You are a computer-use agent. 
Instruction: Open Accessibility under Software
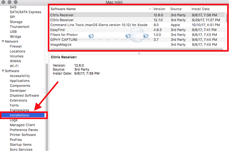pos(20,76)
